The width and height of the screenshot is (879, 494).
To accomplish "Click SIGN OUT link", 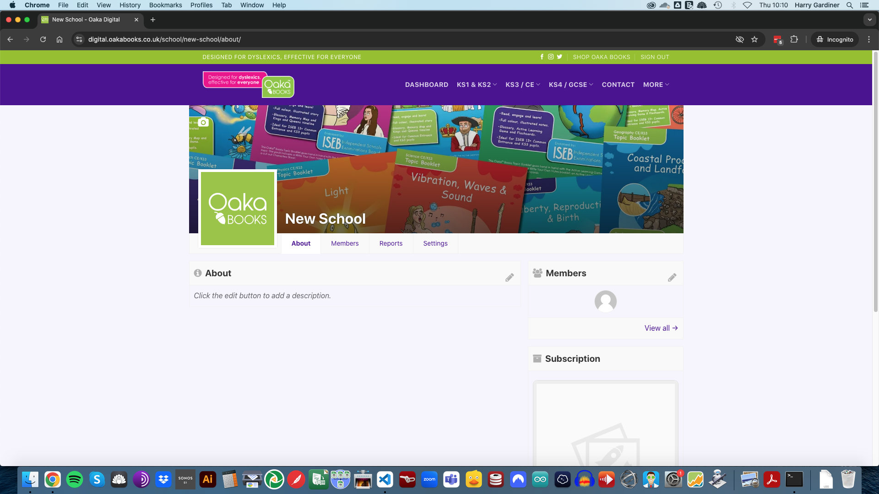I will point(655,57).
